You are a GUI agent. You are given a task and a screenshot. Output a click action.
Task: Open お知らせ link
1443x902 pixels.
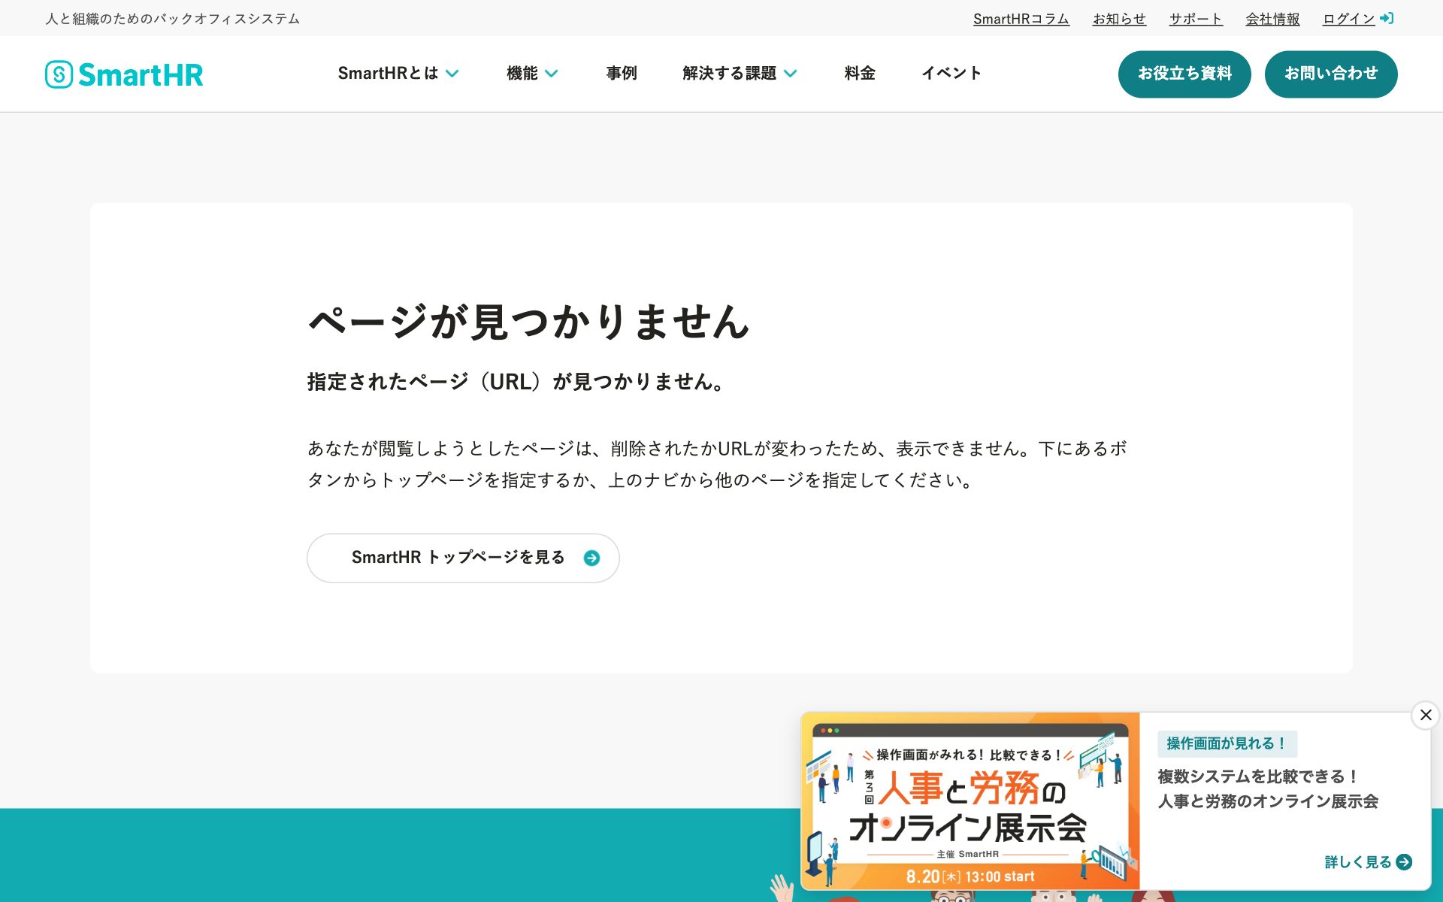point(1119,19)
